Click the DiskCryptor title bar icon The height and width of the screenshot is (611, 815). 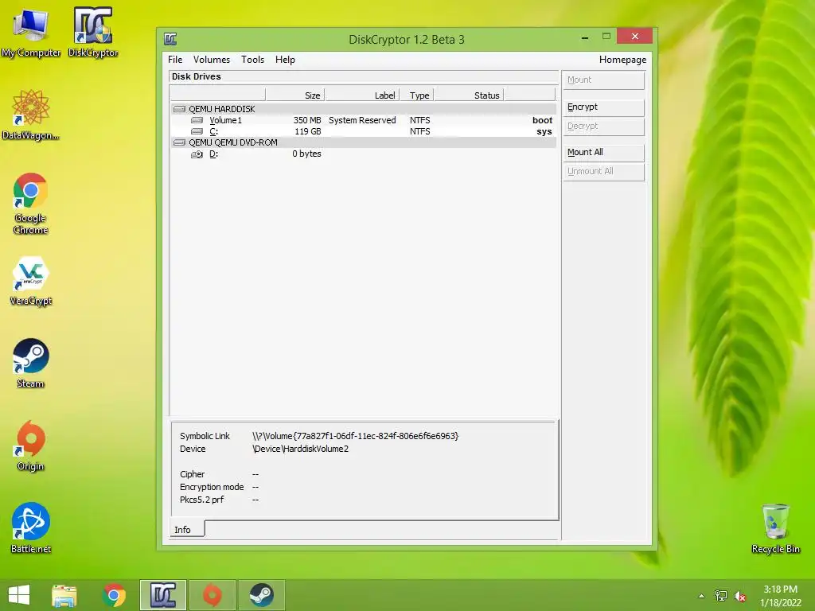170,39
